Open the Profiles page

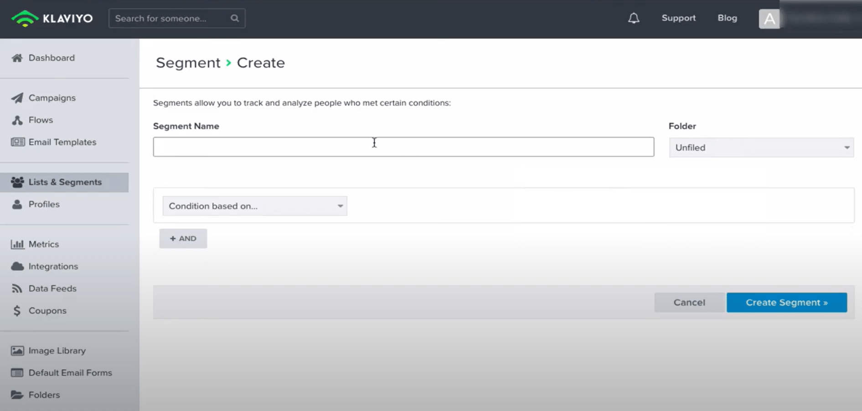tap(44, 204)
